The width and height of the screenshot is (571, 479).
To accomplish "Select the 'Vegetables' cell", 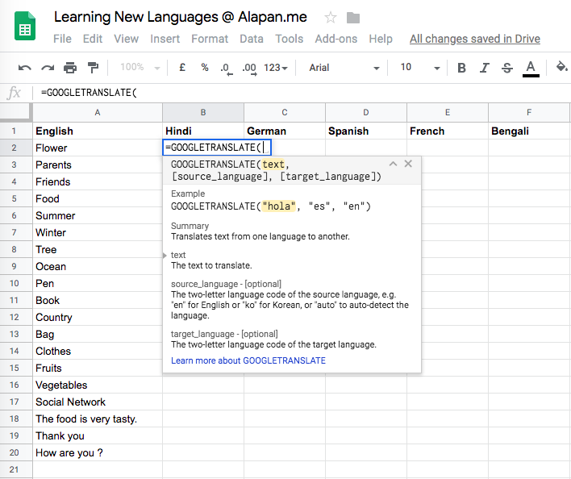I will [98, 385].
